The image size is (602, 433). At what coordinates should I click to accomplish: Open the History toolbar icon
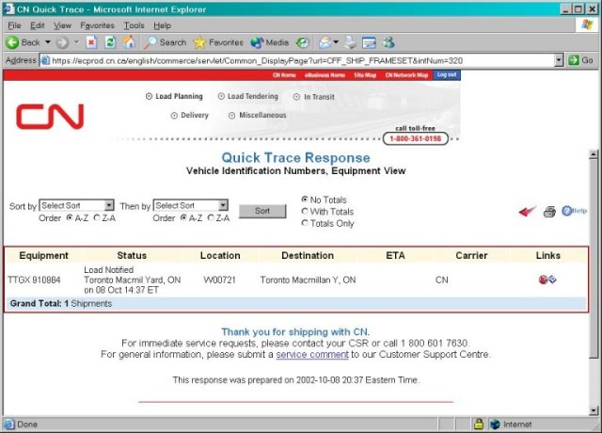pos(303,42)
